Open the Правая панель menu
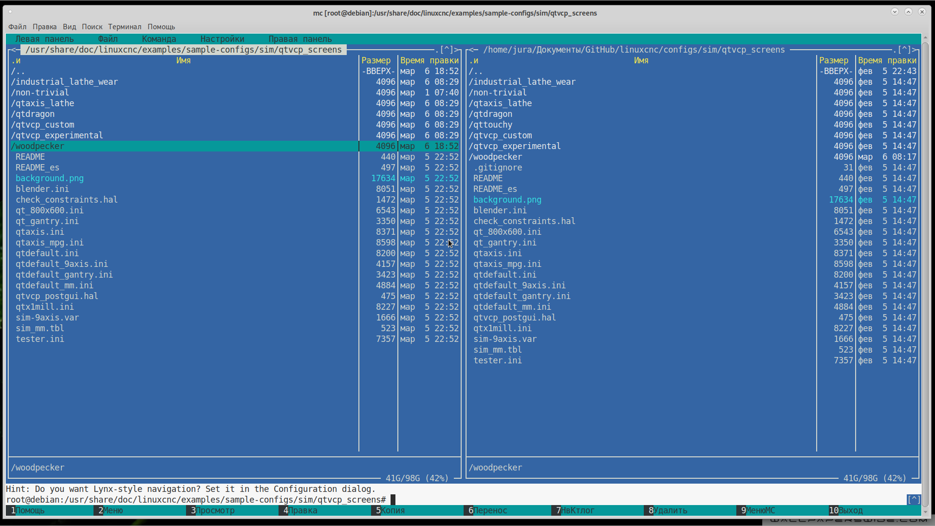Screen dimensions: 935x526 click(300, 39)
